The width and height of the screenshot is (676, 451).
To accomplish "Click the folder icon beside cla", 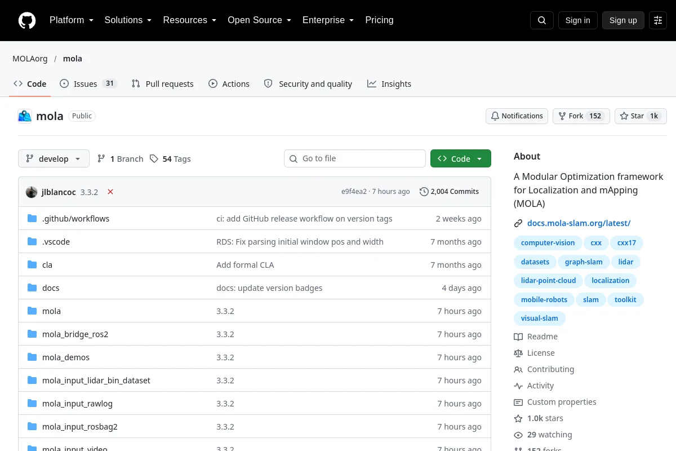I will point(32,265).
